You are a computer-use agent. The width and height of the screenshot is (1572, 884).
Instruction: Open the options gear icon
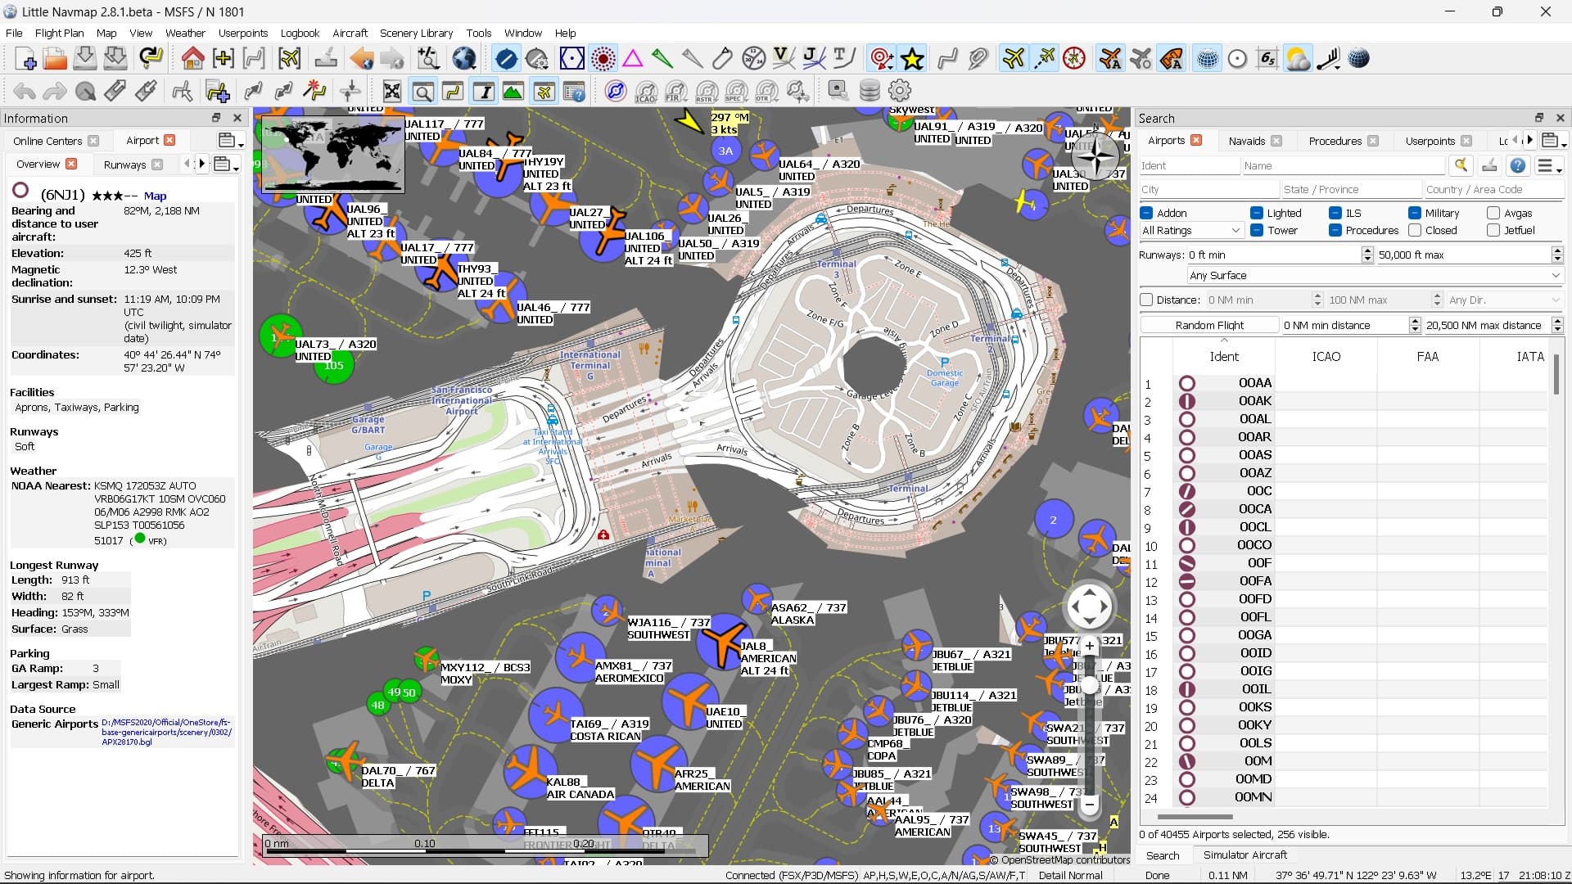coord(900,91)
